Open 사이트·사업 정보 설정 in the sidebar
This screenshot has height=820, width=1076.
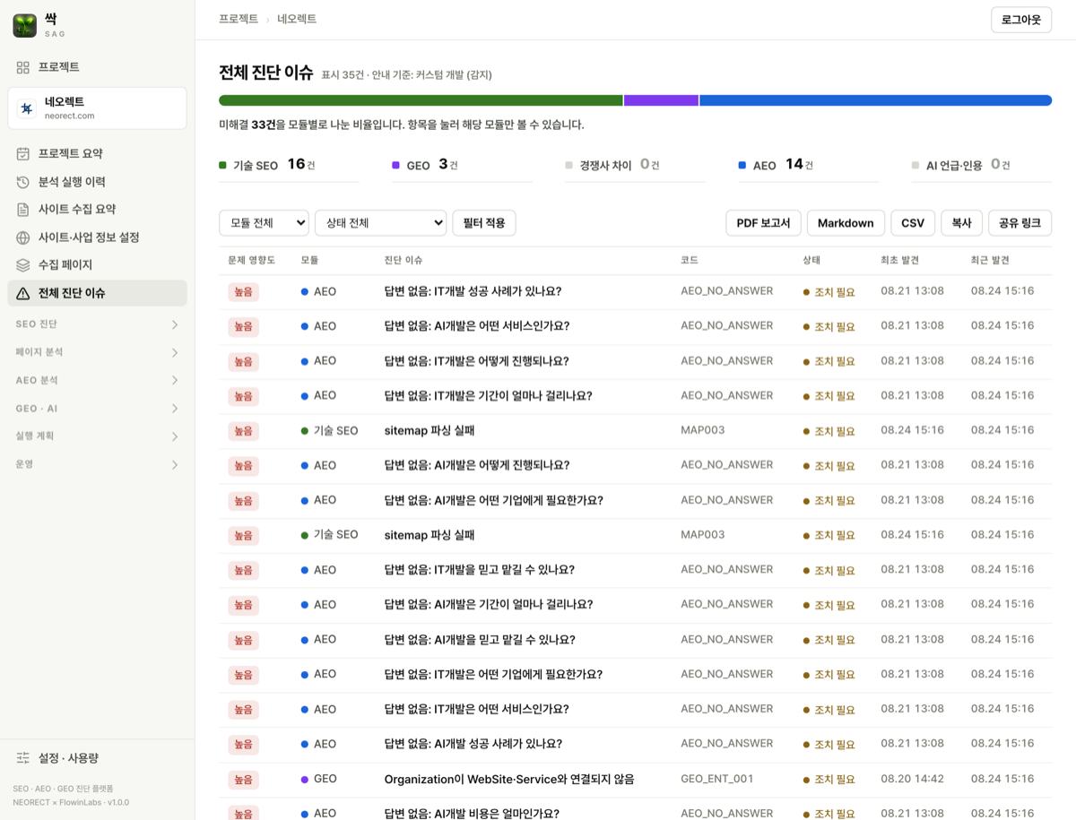(x=97, y=237)
